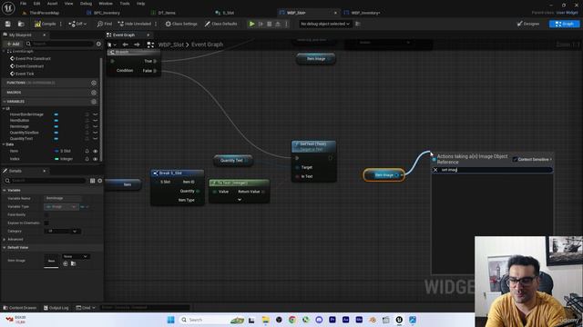The height and width of the screenshot is (327, 583).
Task: Add a new macro with plus icon
Action: pos(94,93)
